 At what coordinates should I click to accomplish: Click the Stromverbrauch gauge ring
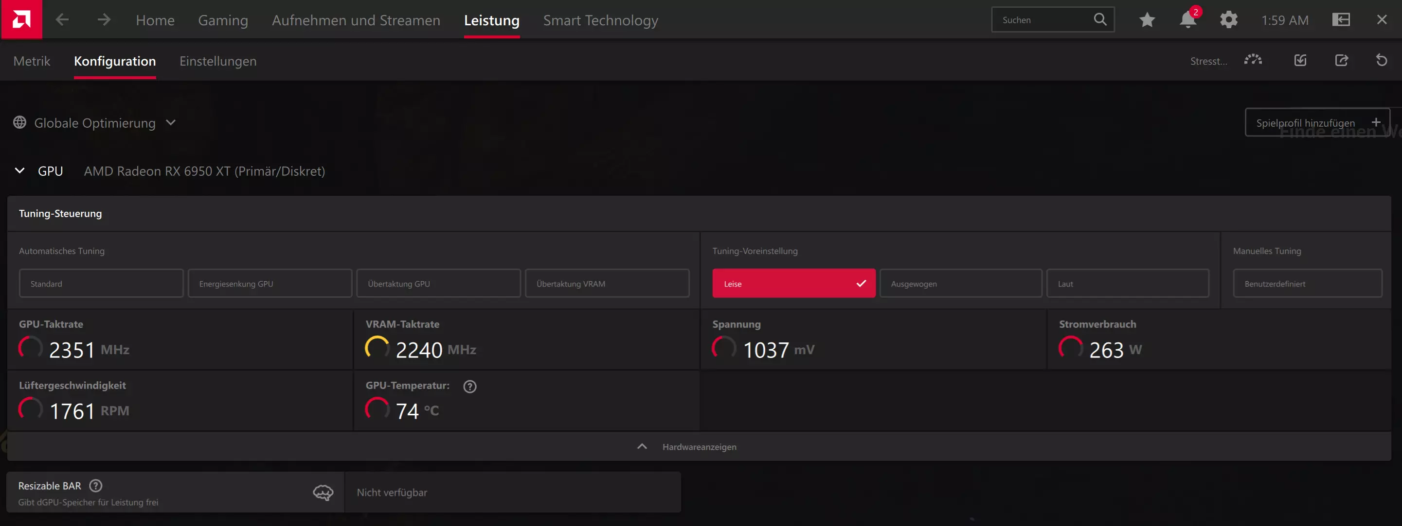click(1071, 348)
